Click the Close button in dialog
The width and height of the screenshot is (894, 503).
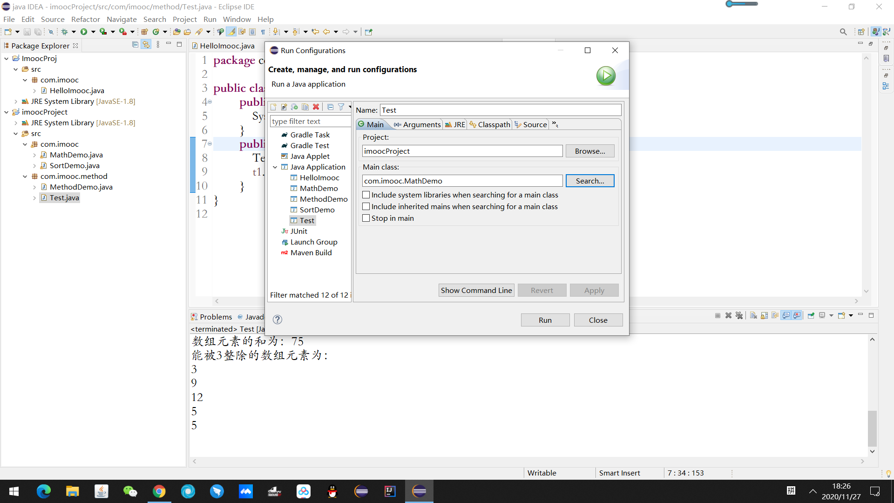point(598,320)
